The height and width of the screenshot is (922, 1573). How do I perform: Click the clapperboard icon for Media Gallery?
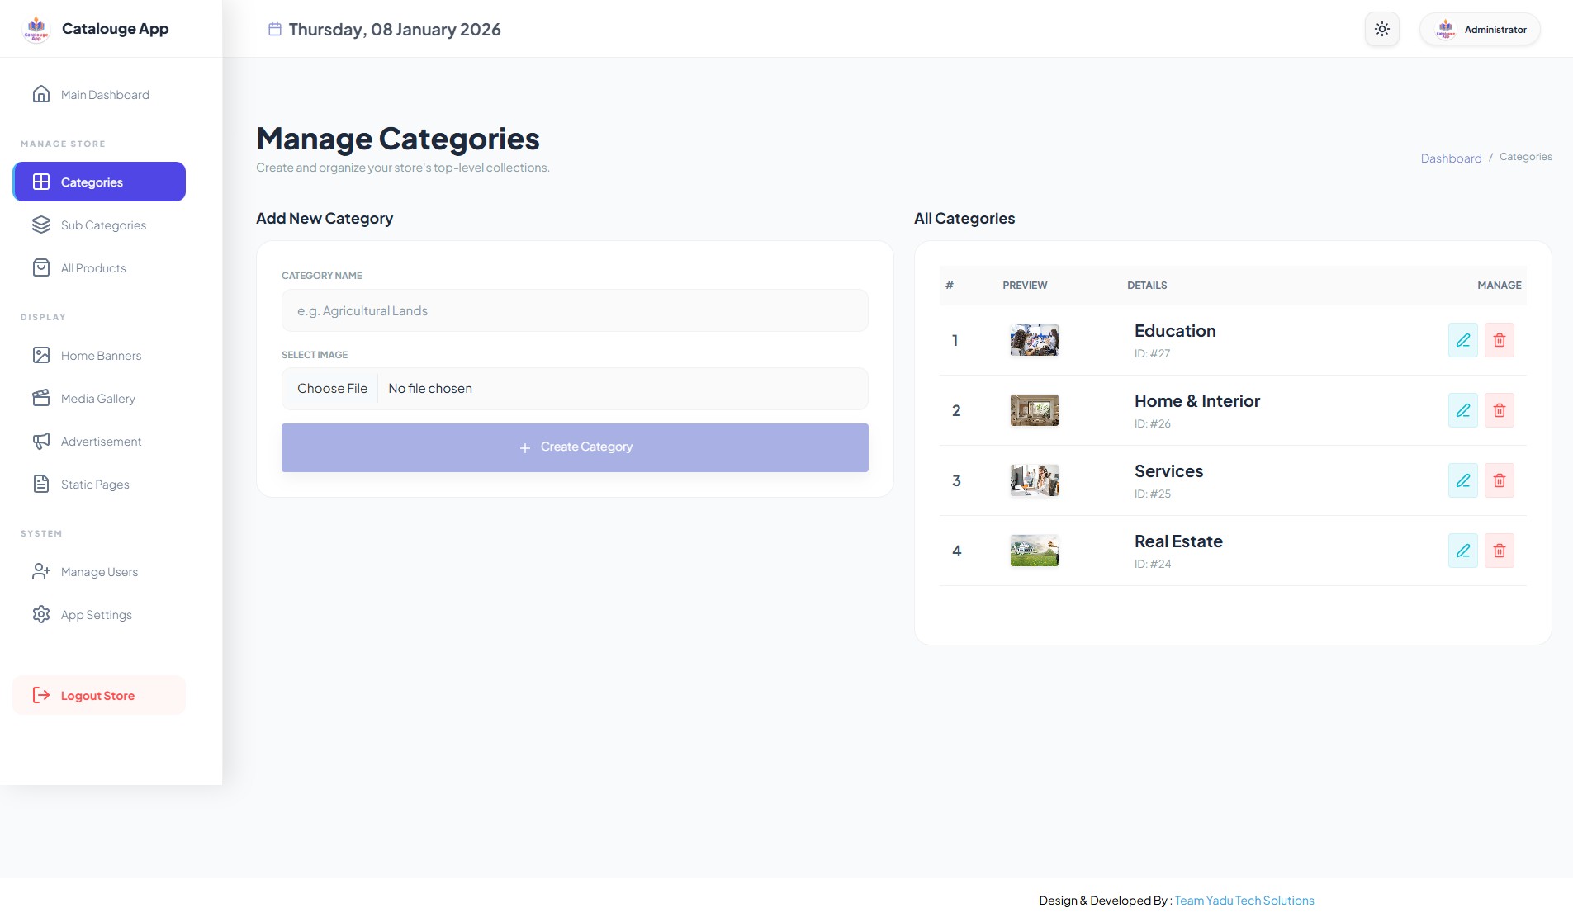pyautogui.click(x=41, y=398)
